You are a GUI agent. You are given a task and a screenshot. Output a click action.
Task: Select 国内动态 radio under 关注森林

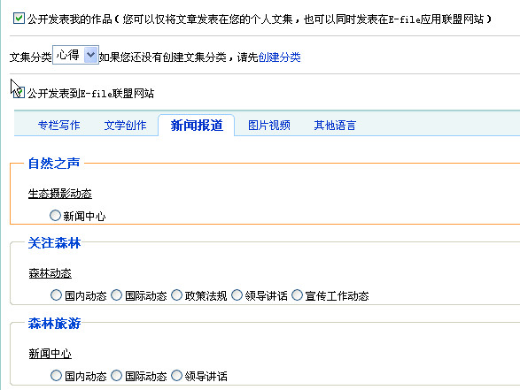(x=56, y=295)
